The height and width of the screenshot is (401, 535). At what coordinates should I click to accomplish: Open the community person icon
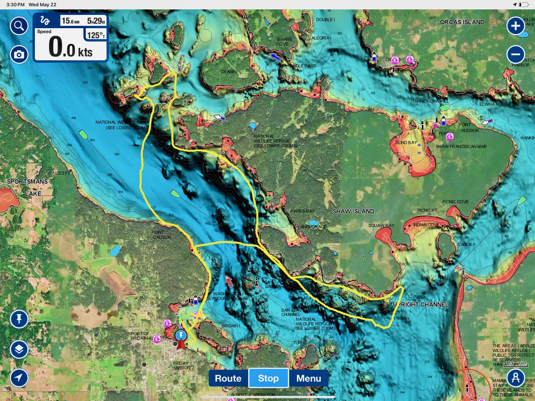515,378
